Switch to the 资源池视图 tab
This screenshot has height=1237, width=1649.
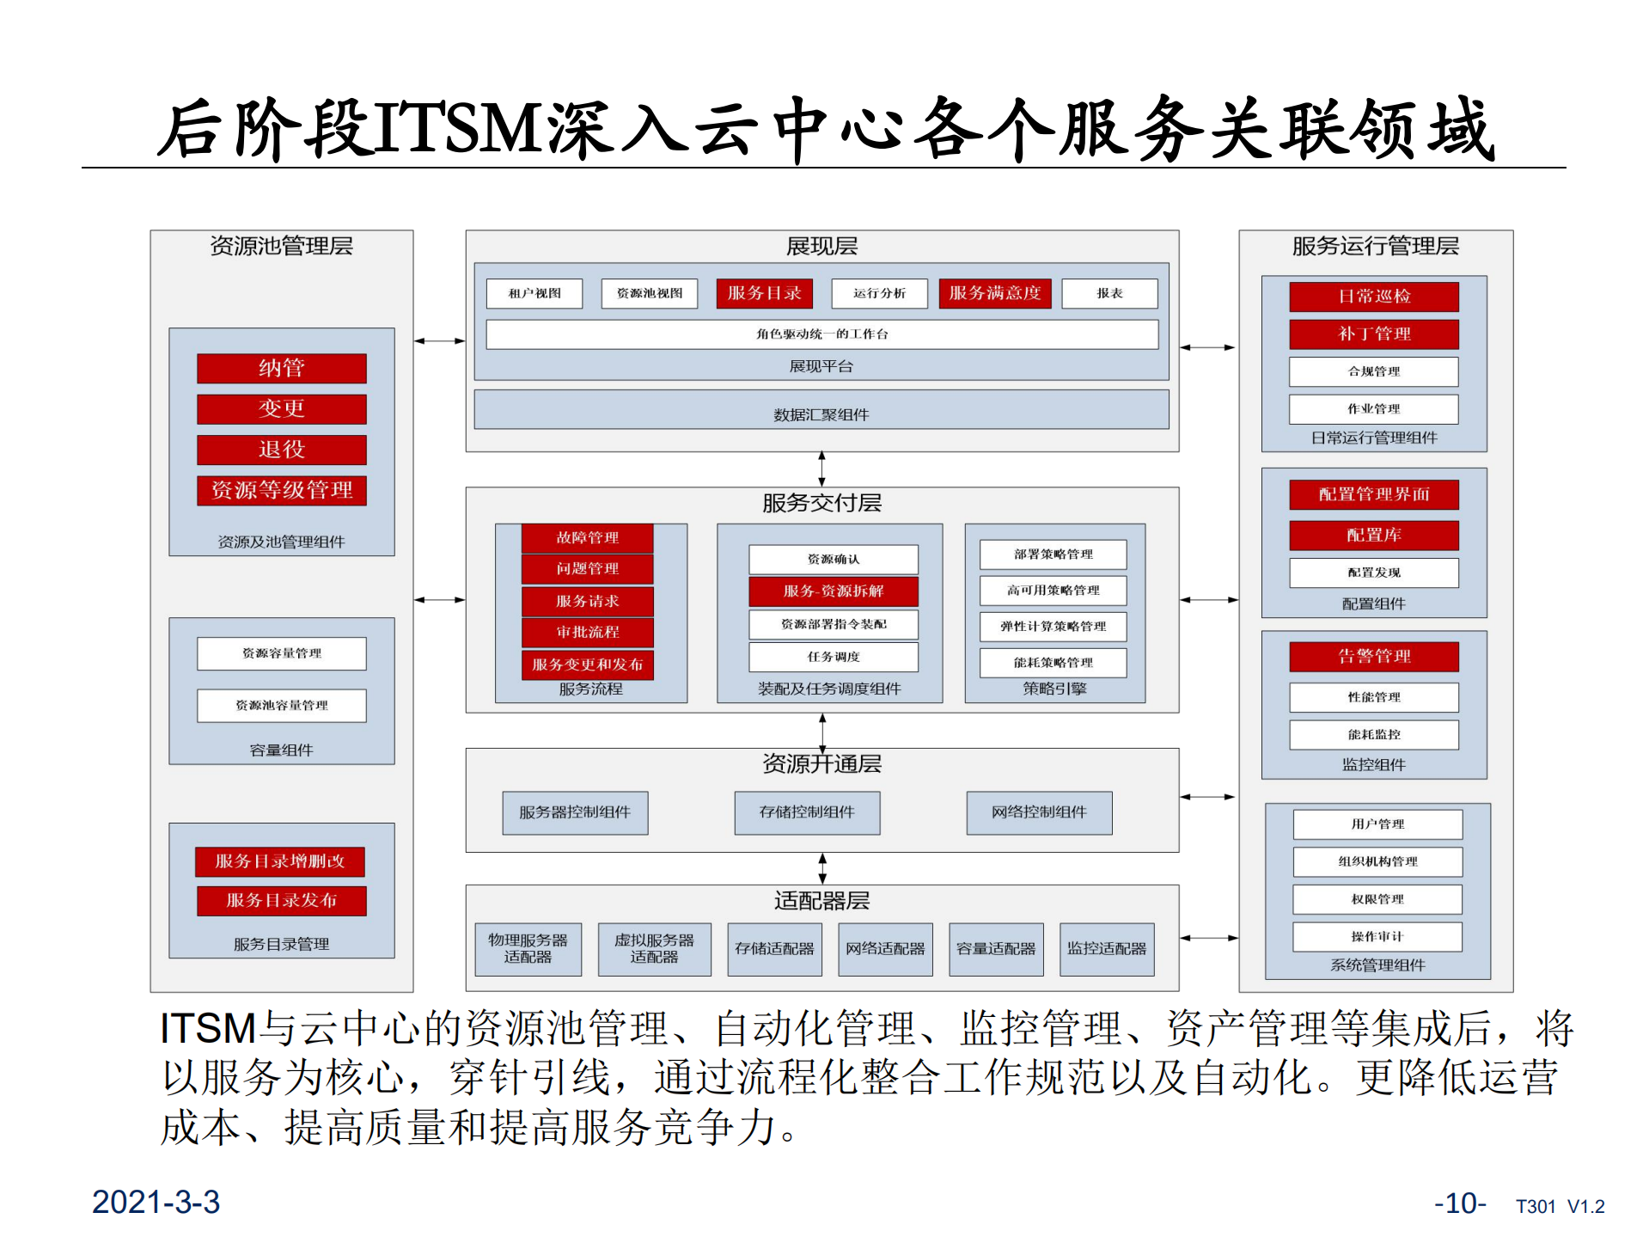[651, 293]
